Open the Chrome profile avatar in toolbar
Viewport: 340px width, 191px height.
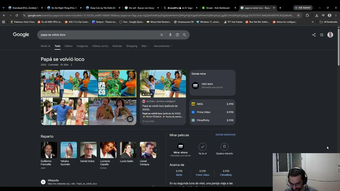click(329, 15)
